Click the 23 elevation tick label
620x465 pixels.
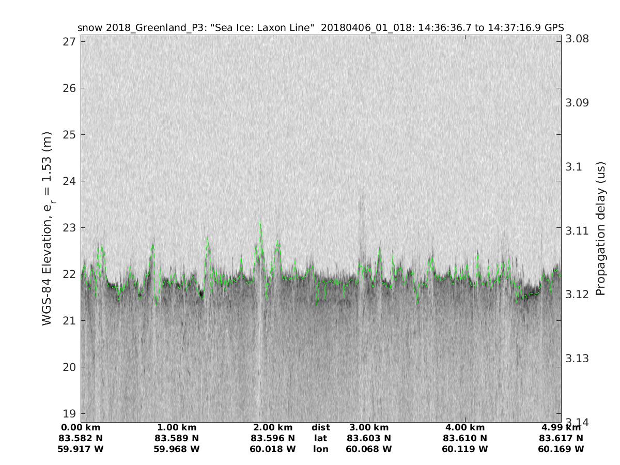[70, 227]
